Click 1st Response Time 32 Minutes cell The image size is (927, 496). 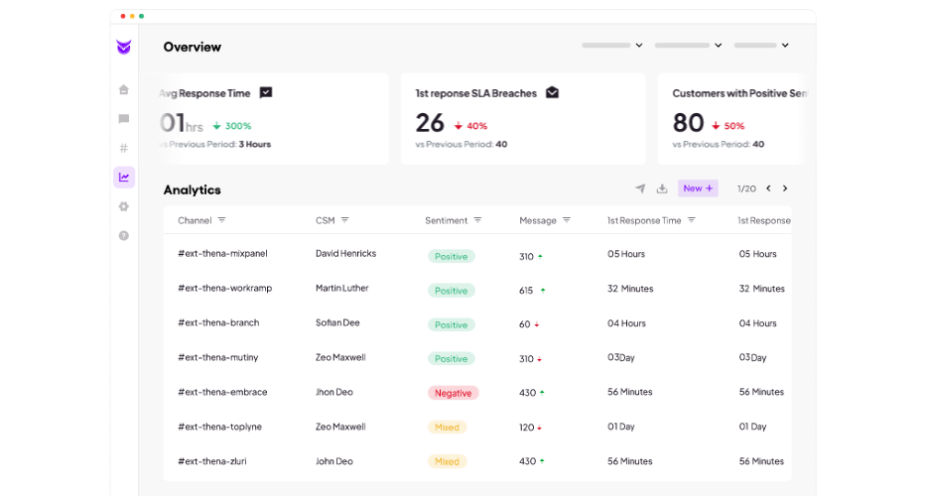tap(630, 289)
